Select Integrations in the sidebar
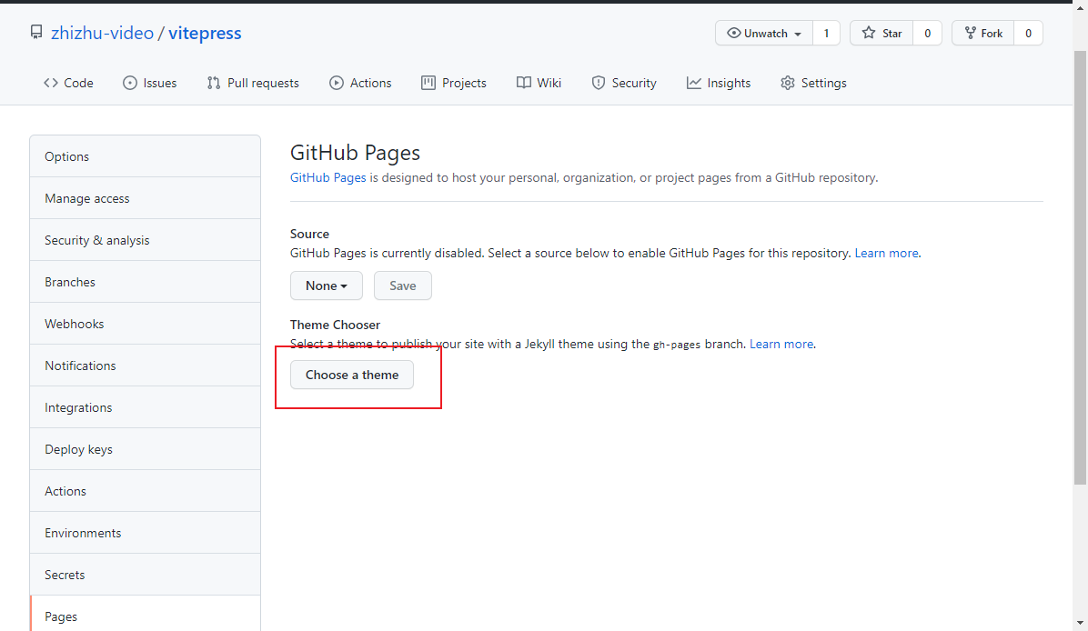 tap(145, 407)
